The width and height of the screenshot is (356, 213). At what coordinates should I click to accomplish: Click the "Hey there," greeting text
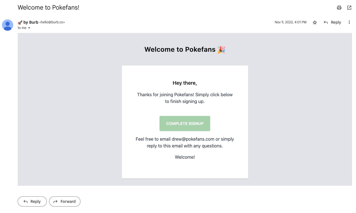pyautogui.click(x=185, y=83)
